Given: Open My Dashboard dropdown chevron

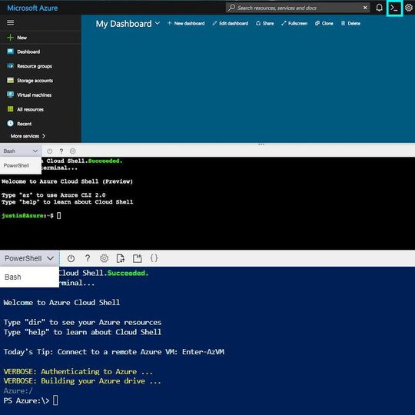Looking at the screenshot, I should point(158,23).
